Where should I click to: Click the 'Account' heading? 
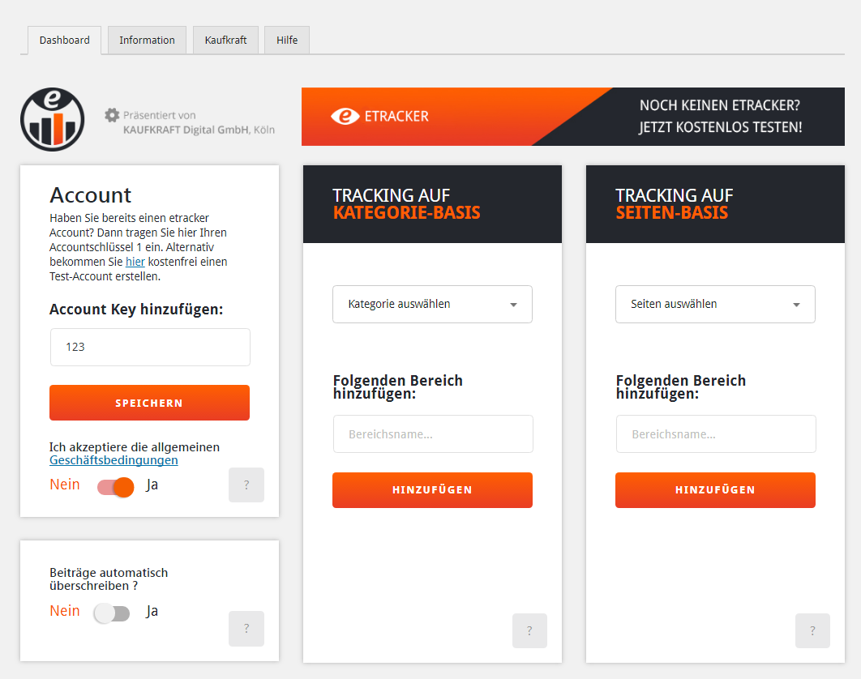pos(91,195)
